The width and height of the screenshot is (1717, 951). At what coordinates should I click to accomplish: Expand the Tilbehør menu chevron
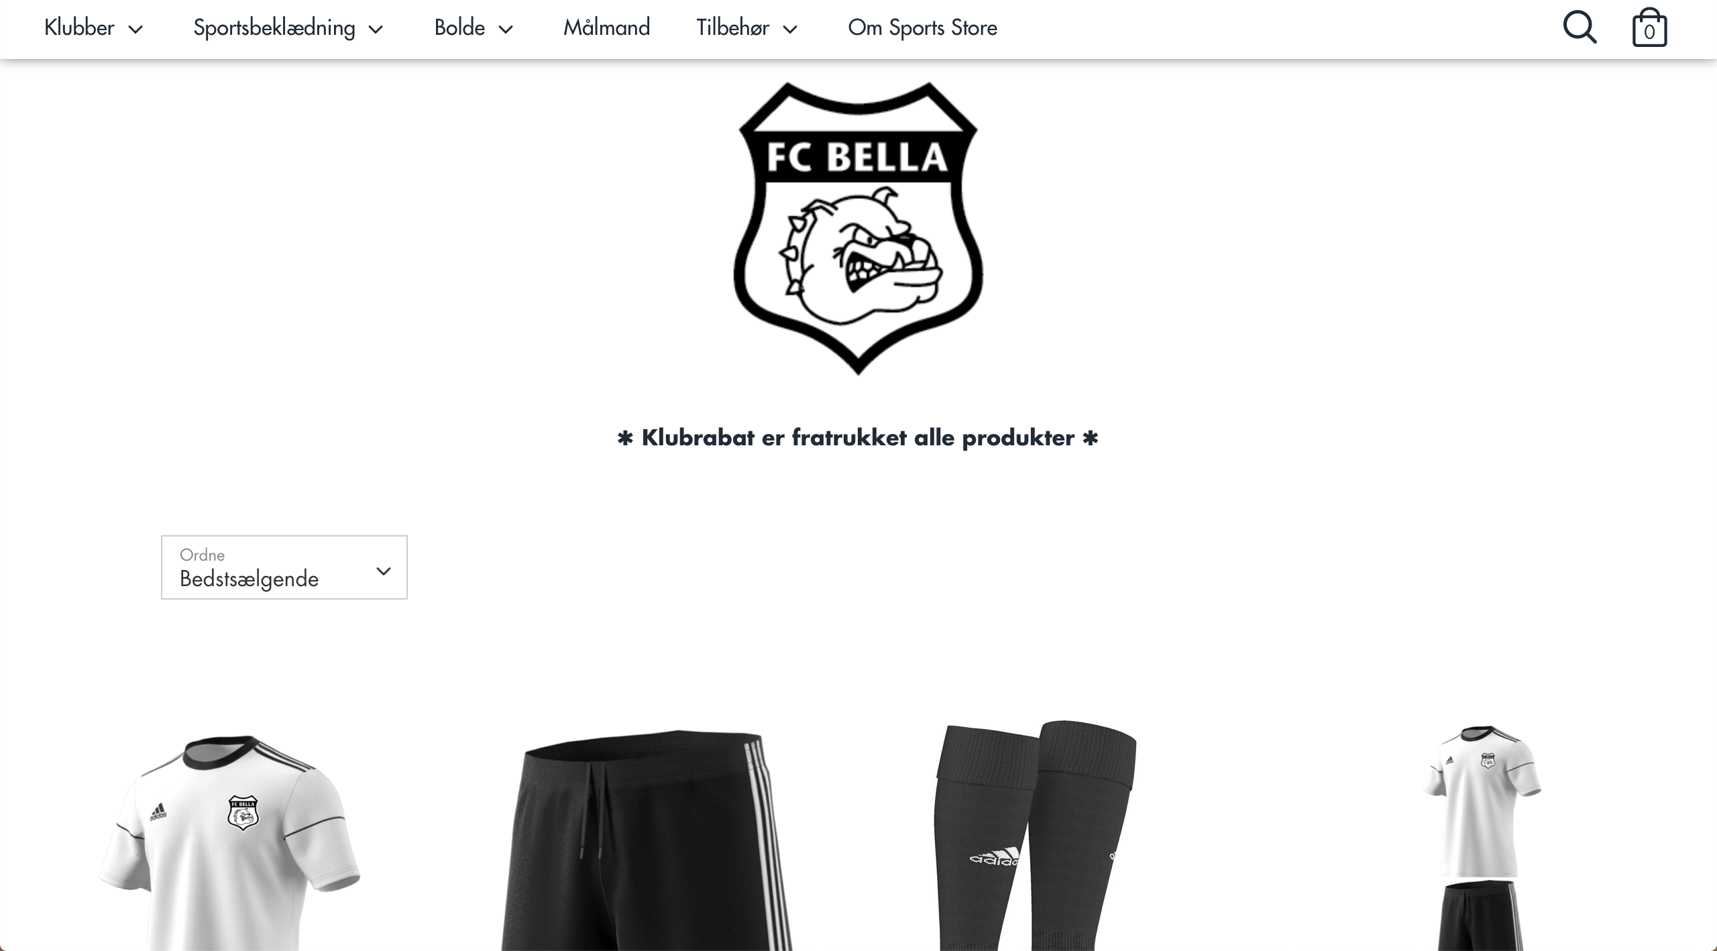coord(791,30)
